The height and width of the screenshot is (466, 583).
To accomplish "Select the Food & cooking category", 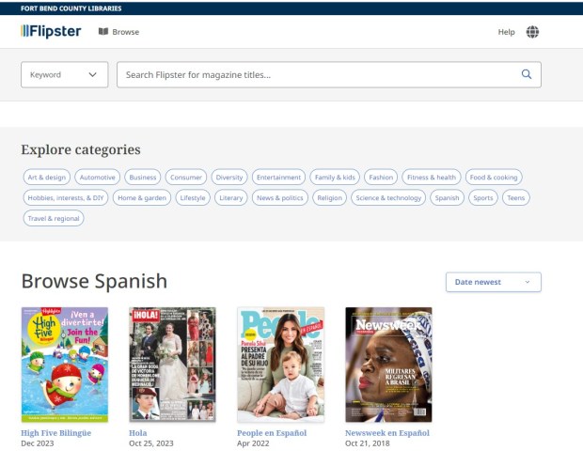I will coord(494,177).
